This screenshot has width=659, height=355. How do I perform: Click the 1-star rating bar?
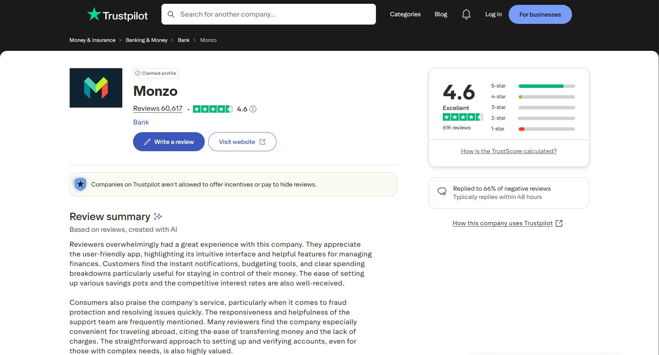(x=546, y=129)
